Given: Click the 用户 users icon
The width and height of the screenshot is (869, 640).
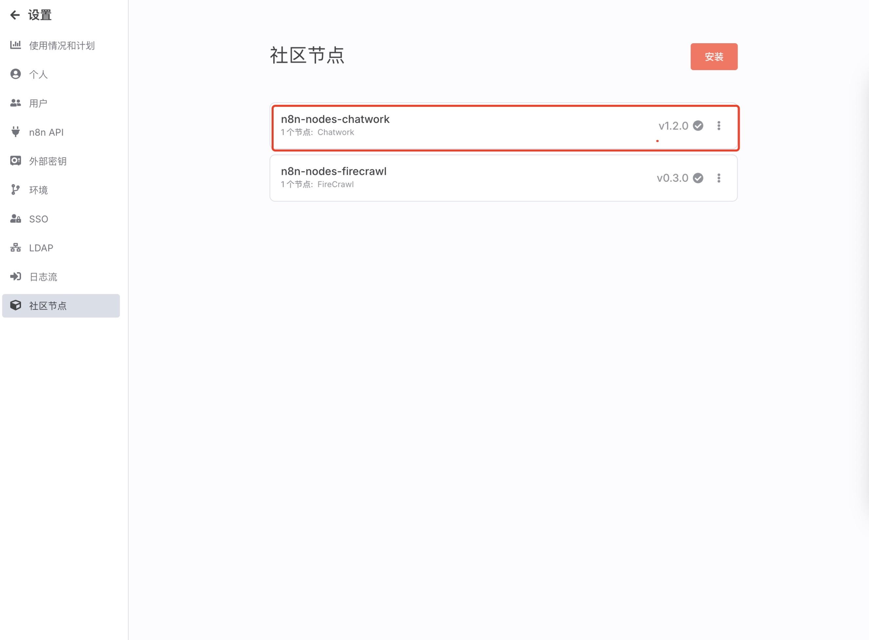Looking at the screenshot, I should (x=15, y=103).
